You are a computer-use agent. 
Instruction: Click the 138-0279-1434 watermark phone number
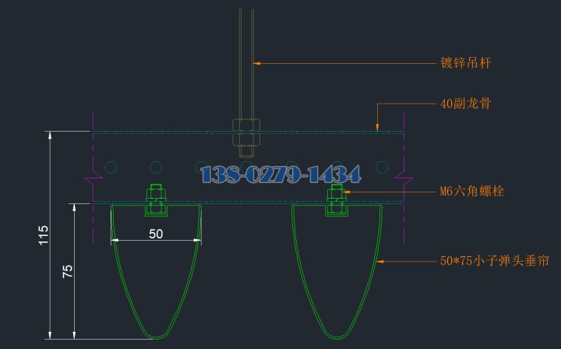pyautogui.click(x=280, y=174)
